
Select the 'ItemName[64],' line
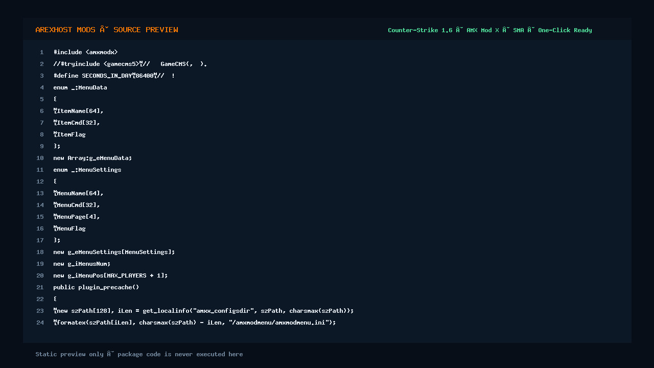tap(78, 111)
